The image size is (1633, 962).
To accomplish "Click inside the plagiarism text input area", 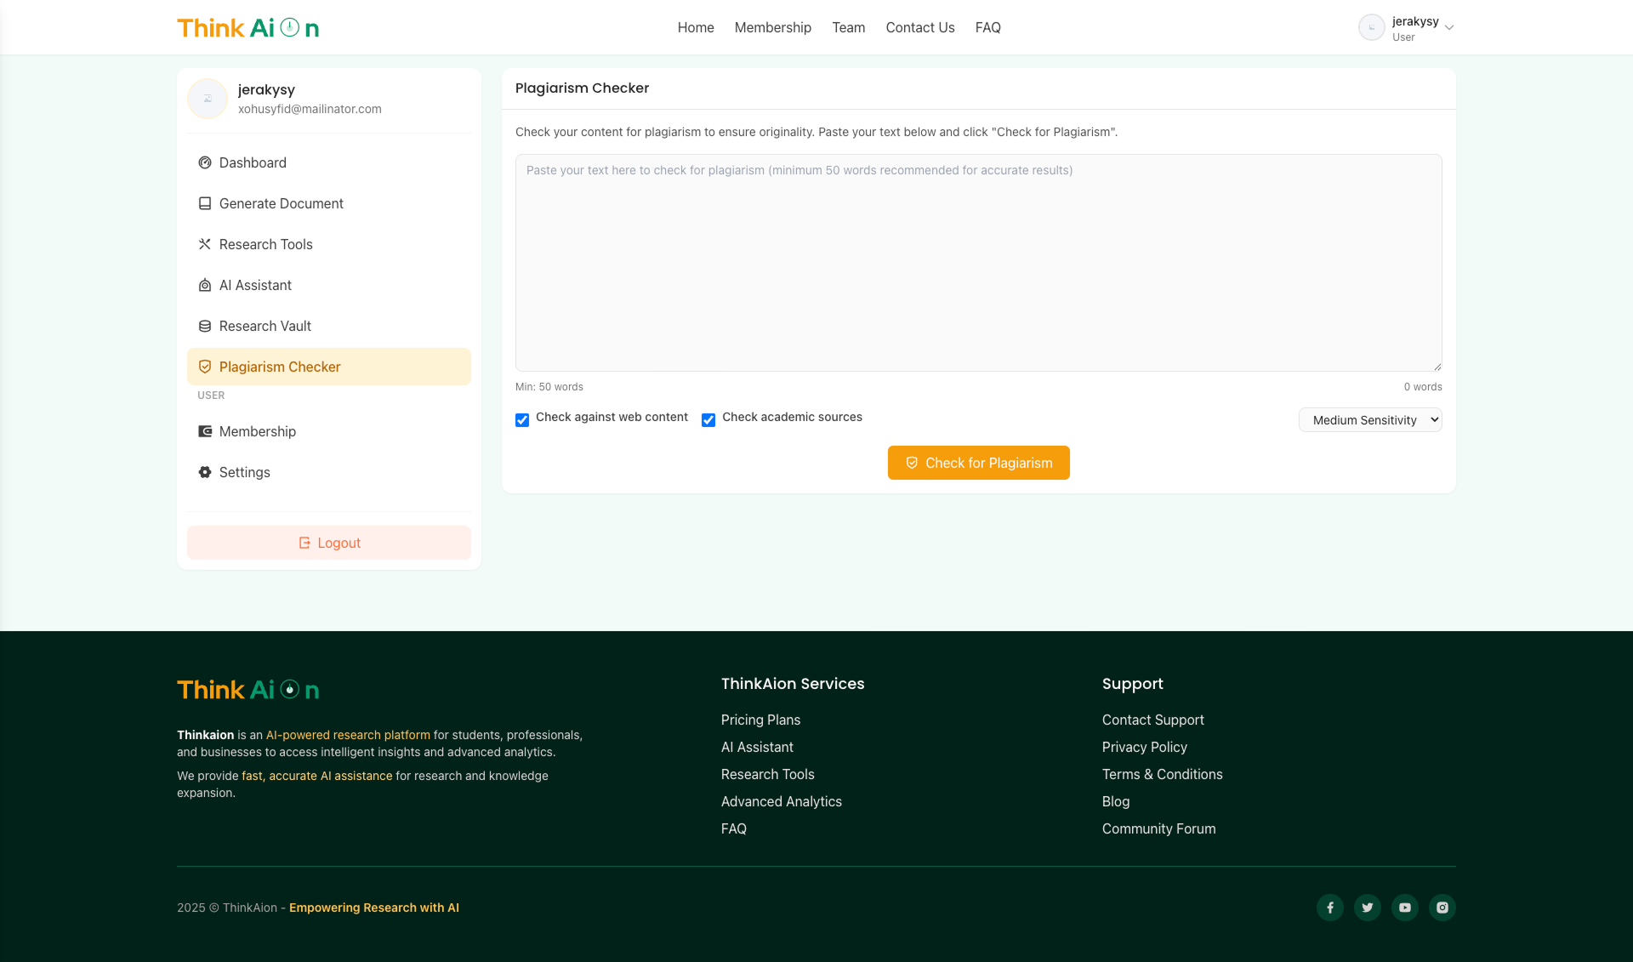I will [x=978, y=261].
